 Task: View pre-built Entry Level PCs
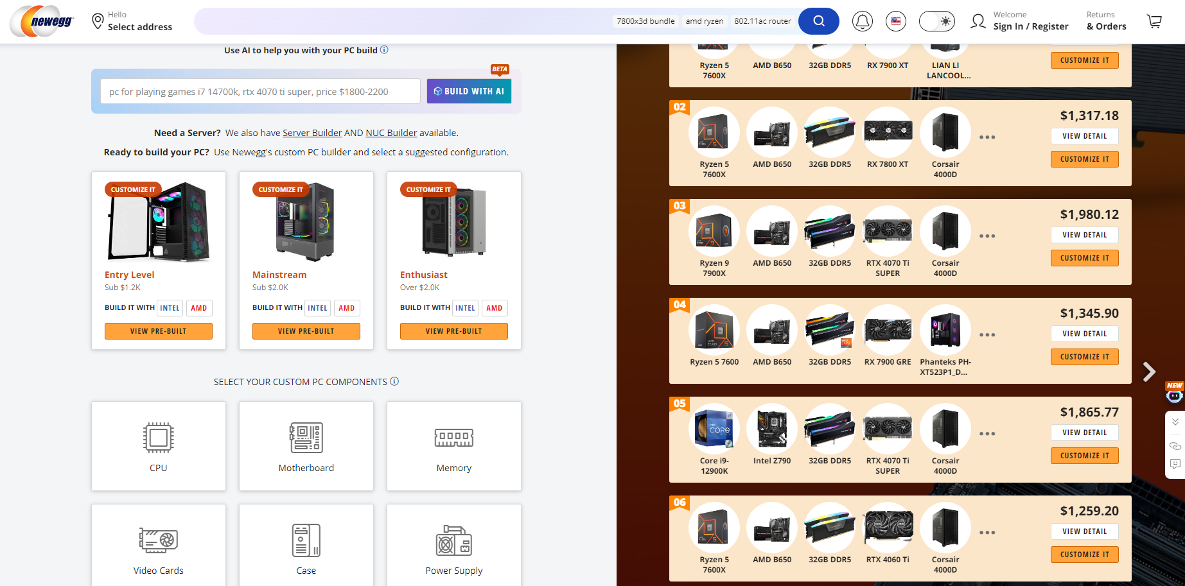pos(159,331)
